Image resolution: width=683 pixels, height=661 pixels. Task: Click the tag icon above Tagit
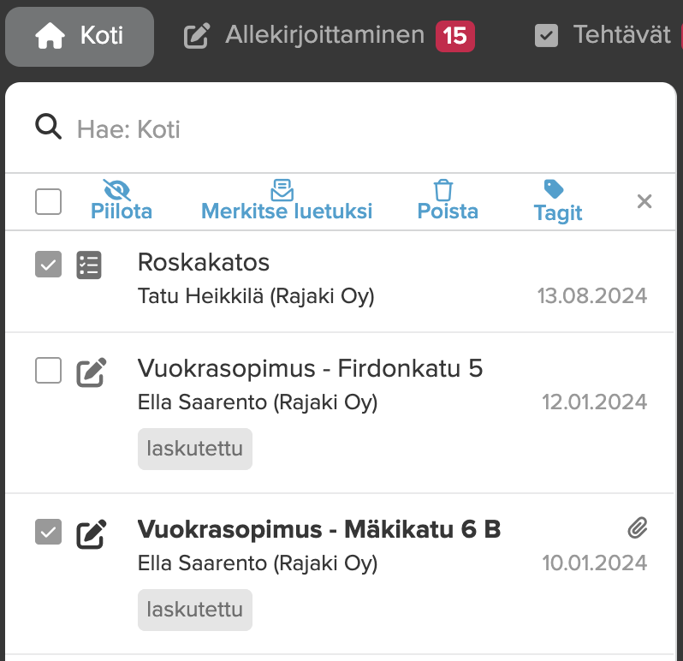[x=554, y=189]
